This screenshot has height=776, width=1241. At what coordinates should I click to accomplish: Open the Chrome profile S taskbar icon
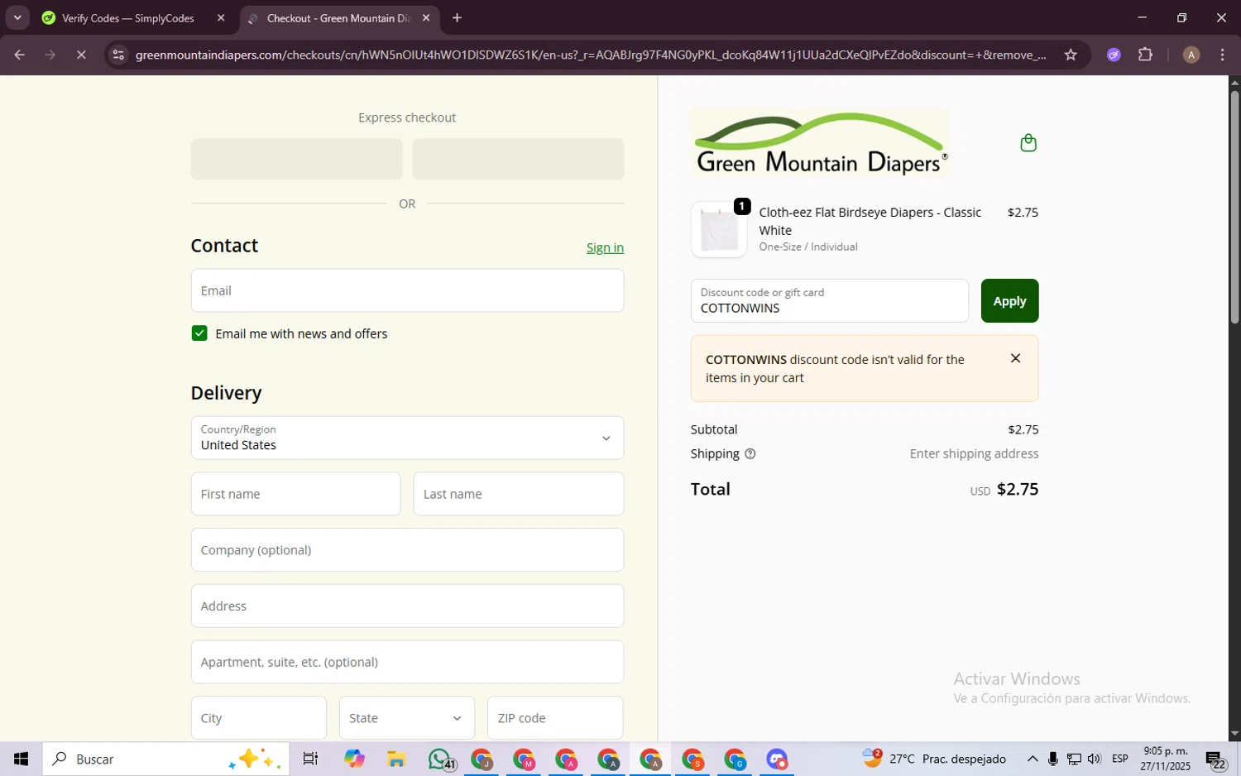[x=692, y=759]
